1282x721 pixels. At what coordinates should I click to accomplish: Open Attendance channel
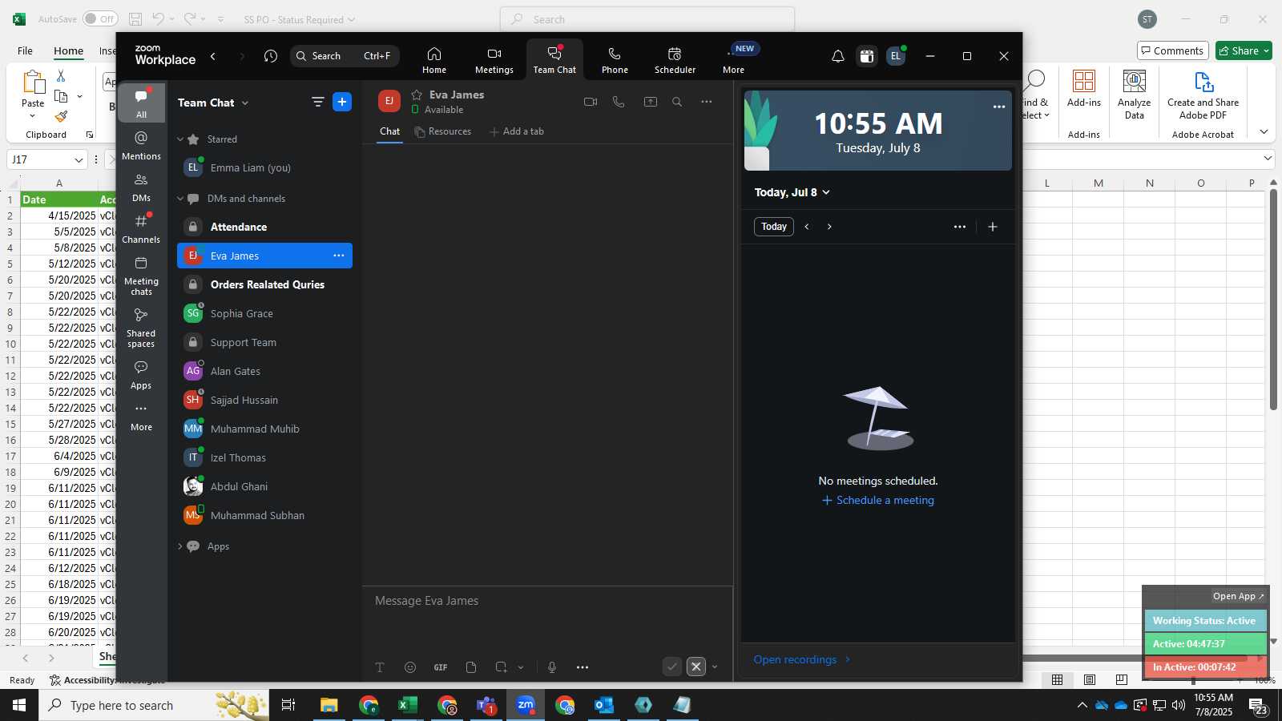pyautogui.click(x=264, y=227)
